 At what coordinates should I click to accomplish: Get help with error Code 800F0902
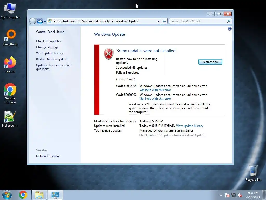pyautogui.click(x=155, y=99)
